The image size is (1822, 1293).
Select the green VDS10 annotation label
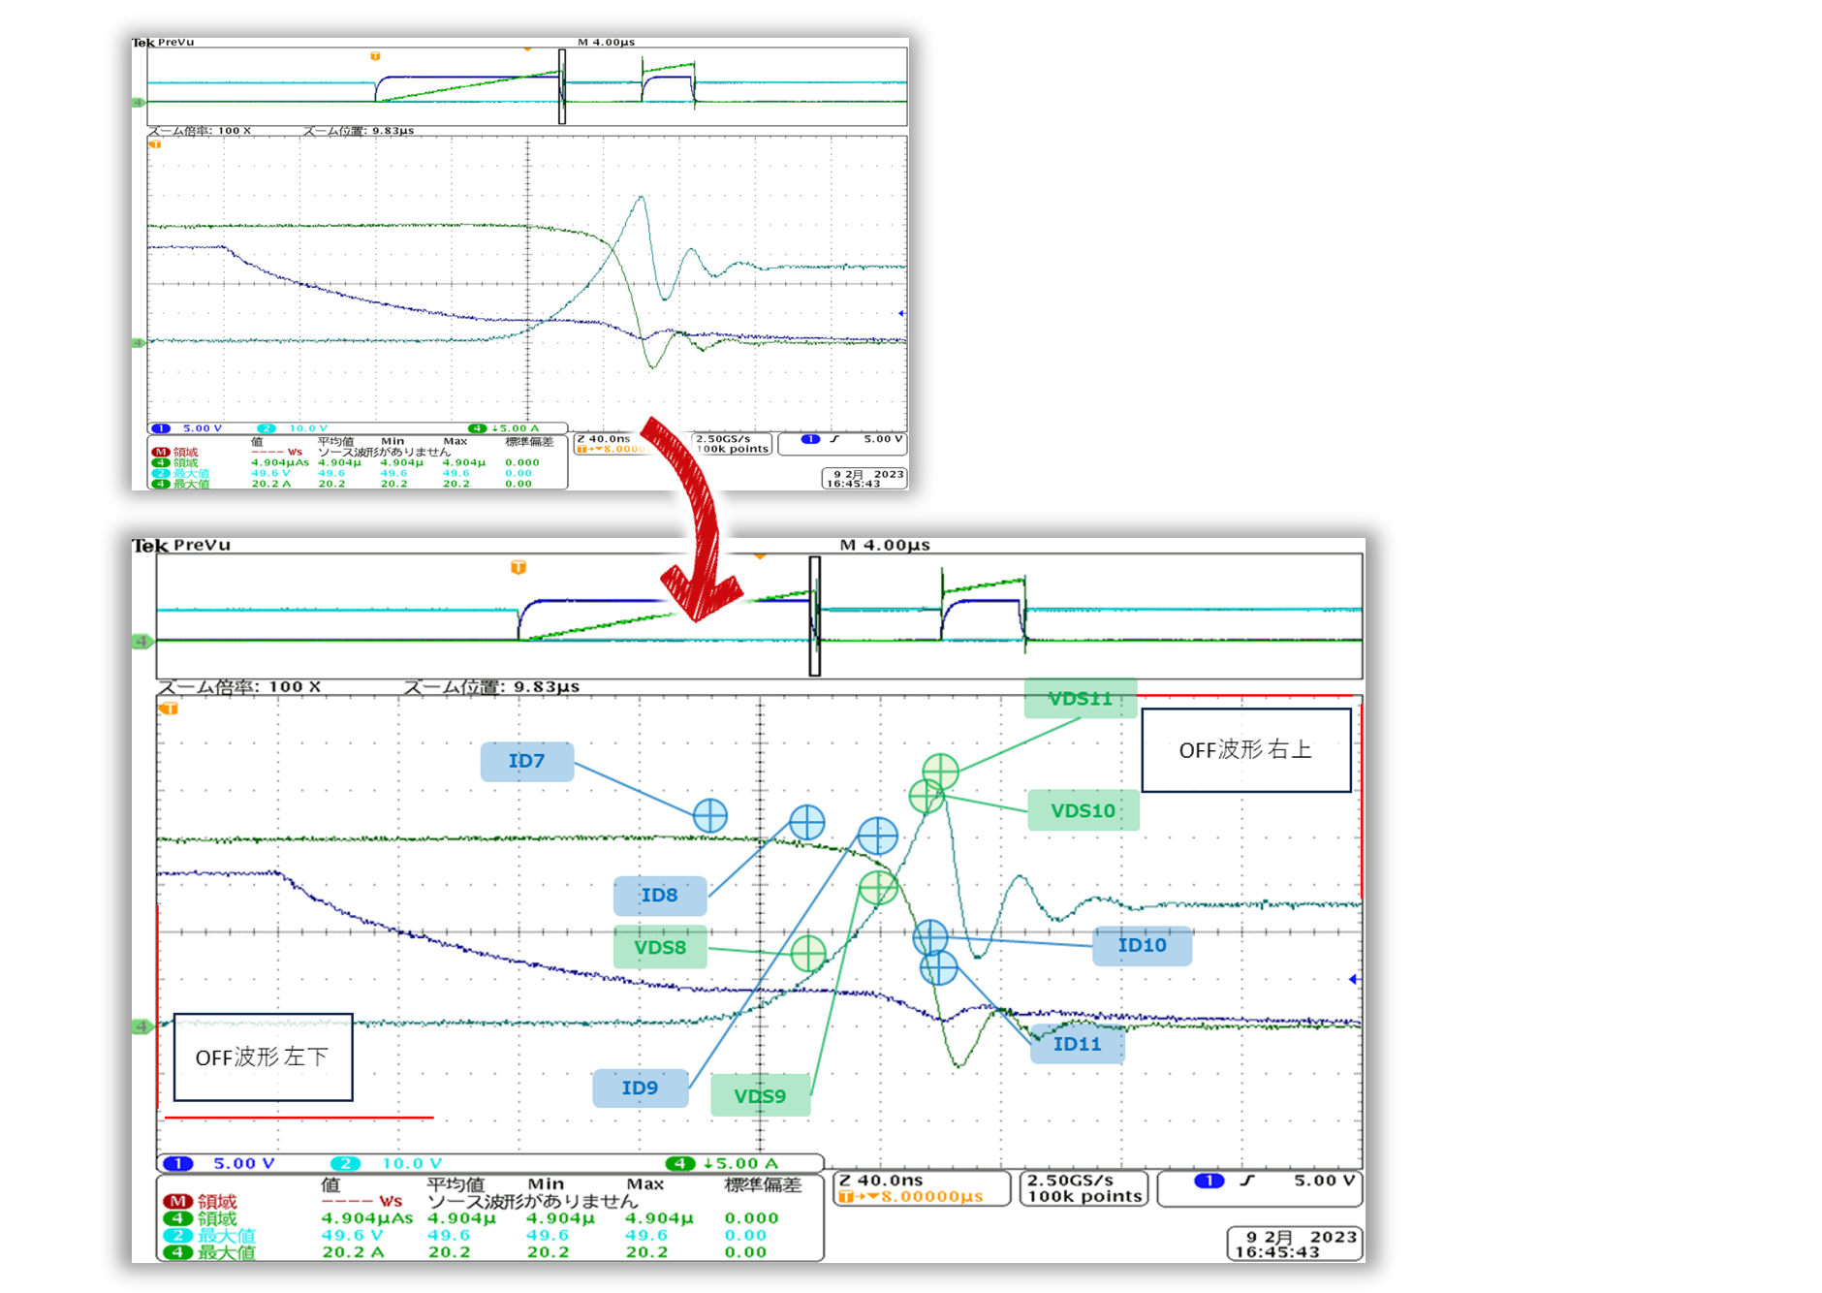click(x=1083, y=811)
